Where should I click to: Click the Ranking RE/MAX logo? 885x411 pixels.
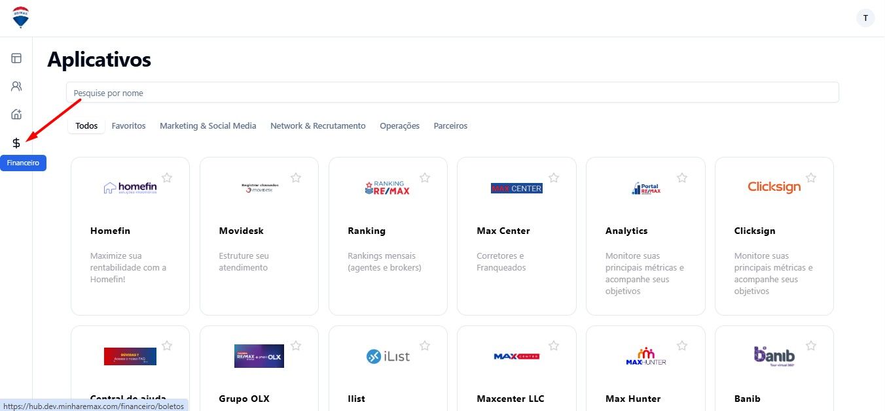tap(388, 188)
